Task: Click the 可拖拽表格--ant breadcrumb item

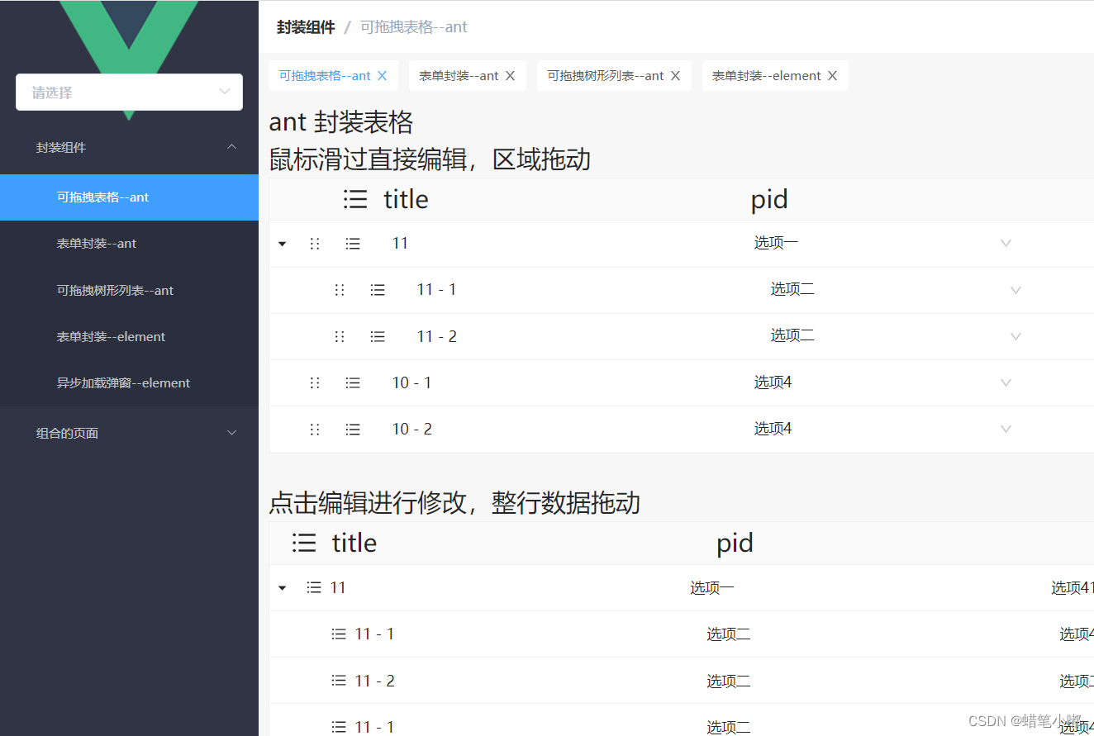Action: pyautogui.click(x=414, y=27)
